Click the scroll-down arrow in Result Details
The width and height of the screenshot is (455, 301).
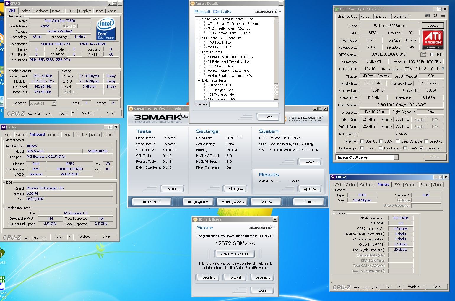point(276,97)
